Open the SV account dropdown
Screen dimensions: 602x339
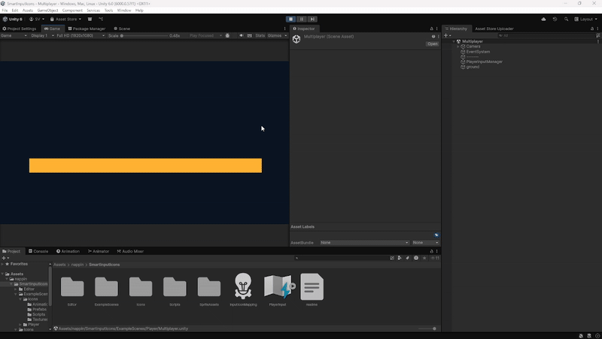37,20
